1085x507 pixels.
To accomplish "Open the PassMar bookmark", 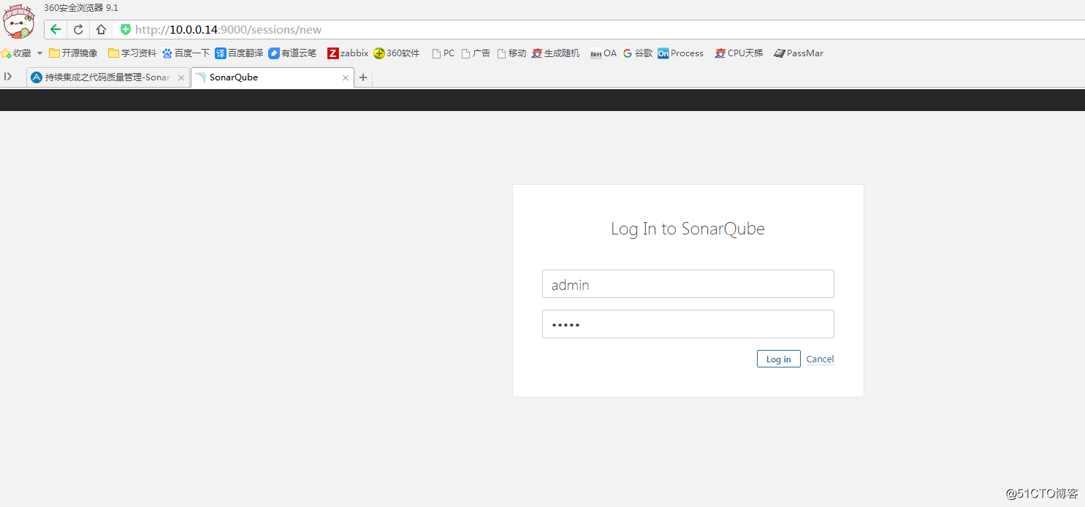I will click(799, 53).
